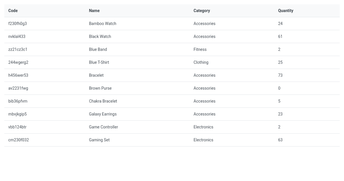This screenshot has width=344, height=181.
Task: Click the Clothing category cell for Blue T-Shirt
Action: (x=201, y=62)
